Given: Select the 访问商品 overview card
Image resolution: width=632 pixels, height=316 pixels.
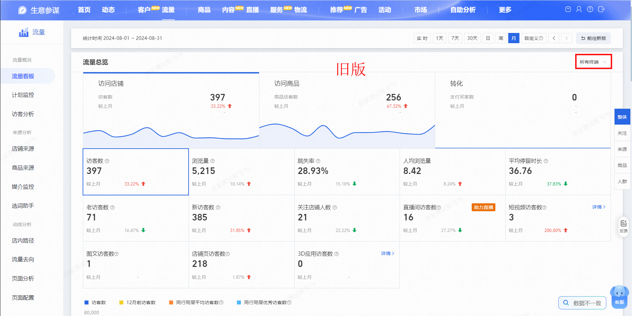Looking at the screenshot, I should click(x=347, y=110).
